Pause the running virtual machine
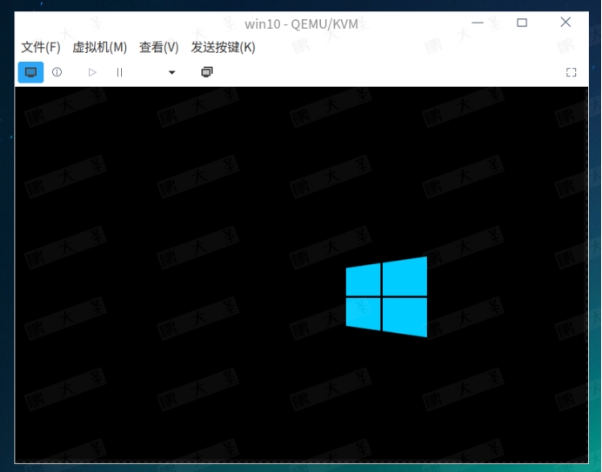The width and height of the screenshot is (602, 472). pyautogui.click(x=119, y=72)
